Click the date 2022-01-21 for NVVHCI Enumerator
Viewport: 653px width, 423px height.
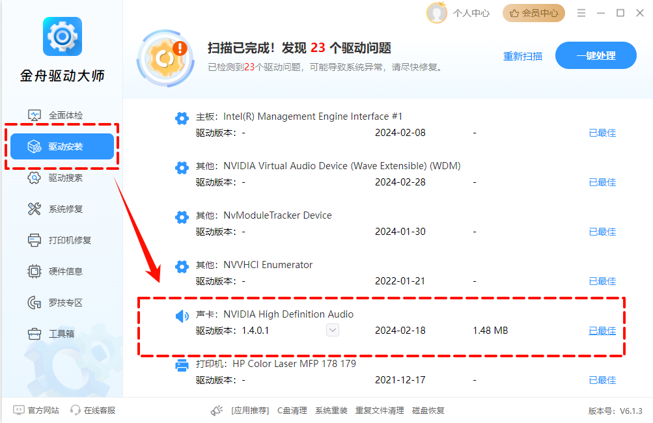click(x=400, y=281)
